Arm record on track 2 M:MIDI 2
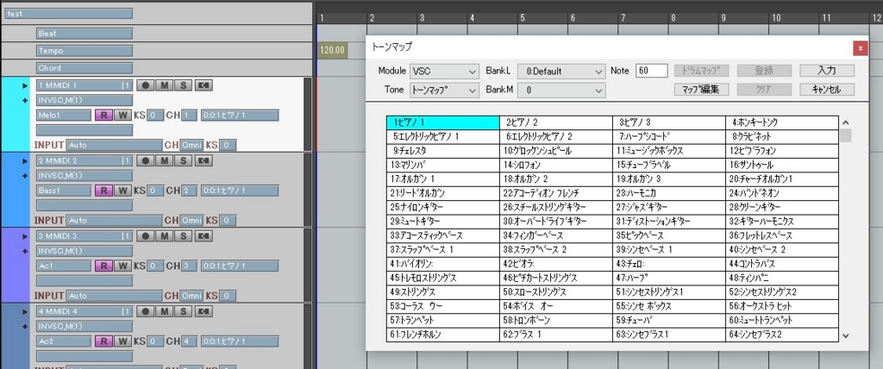Screen dimensions: 883x369 [x=145, y=160]
